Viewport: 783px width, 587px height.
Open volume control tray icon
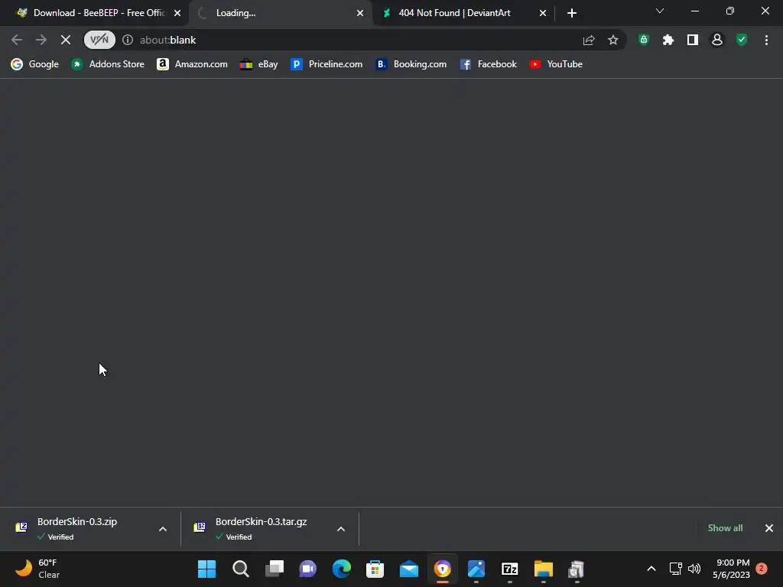click(694, 569)
